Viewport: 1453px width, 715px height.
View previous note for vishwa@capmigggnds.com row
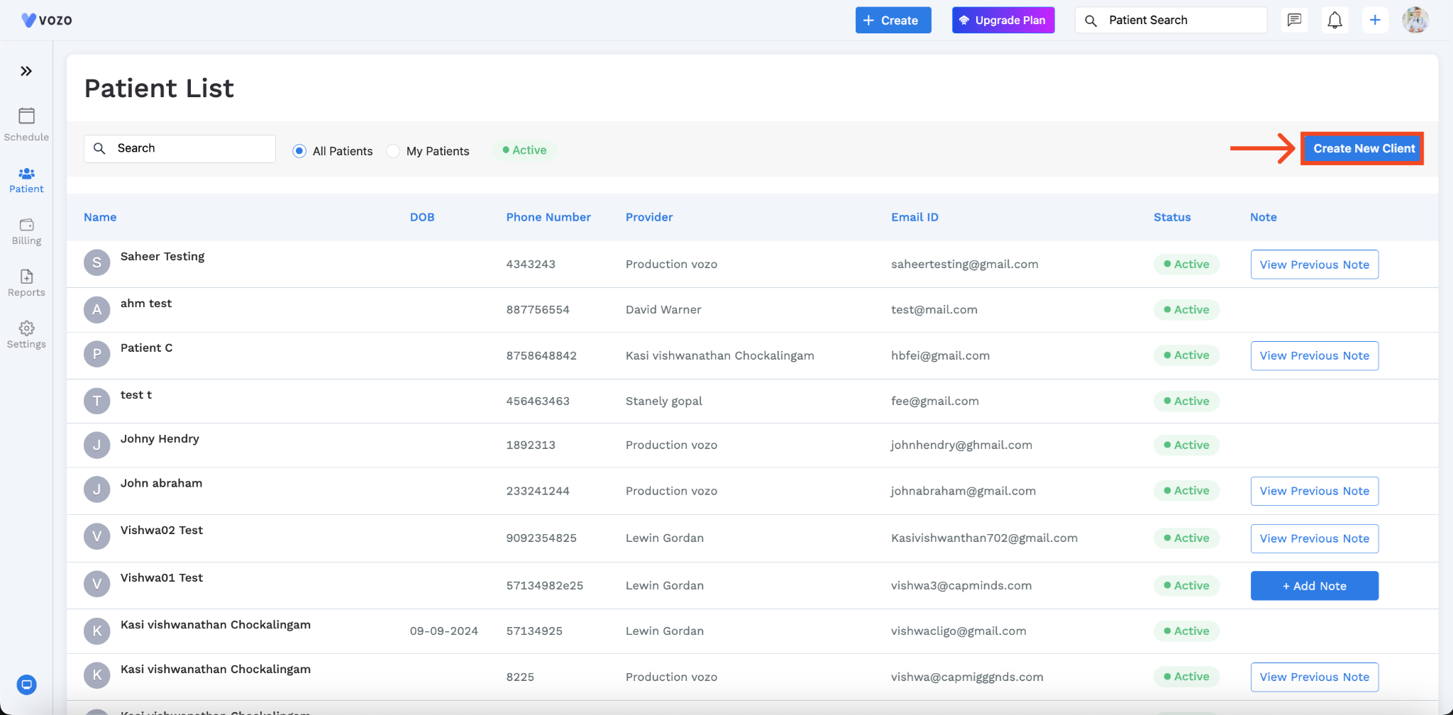(x=1314, y=677)
